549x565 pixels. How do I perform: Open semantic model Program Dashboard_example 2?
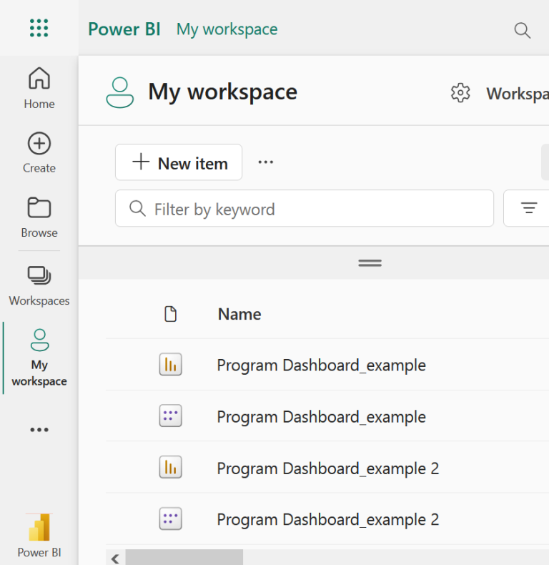328,520
